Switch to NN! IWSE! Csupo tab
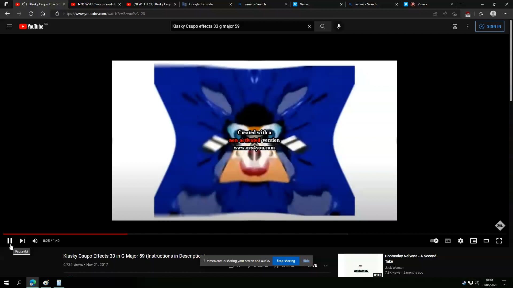 click(x=96, y=4)
